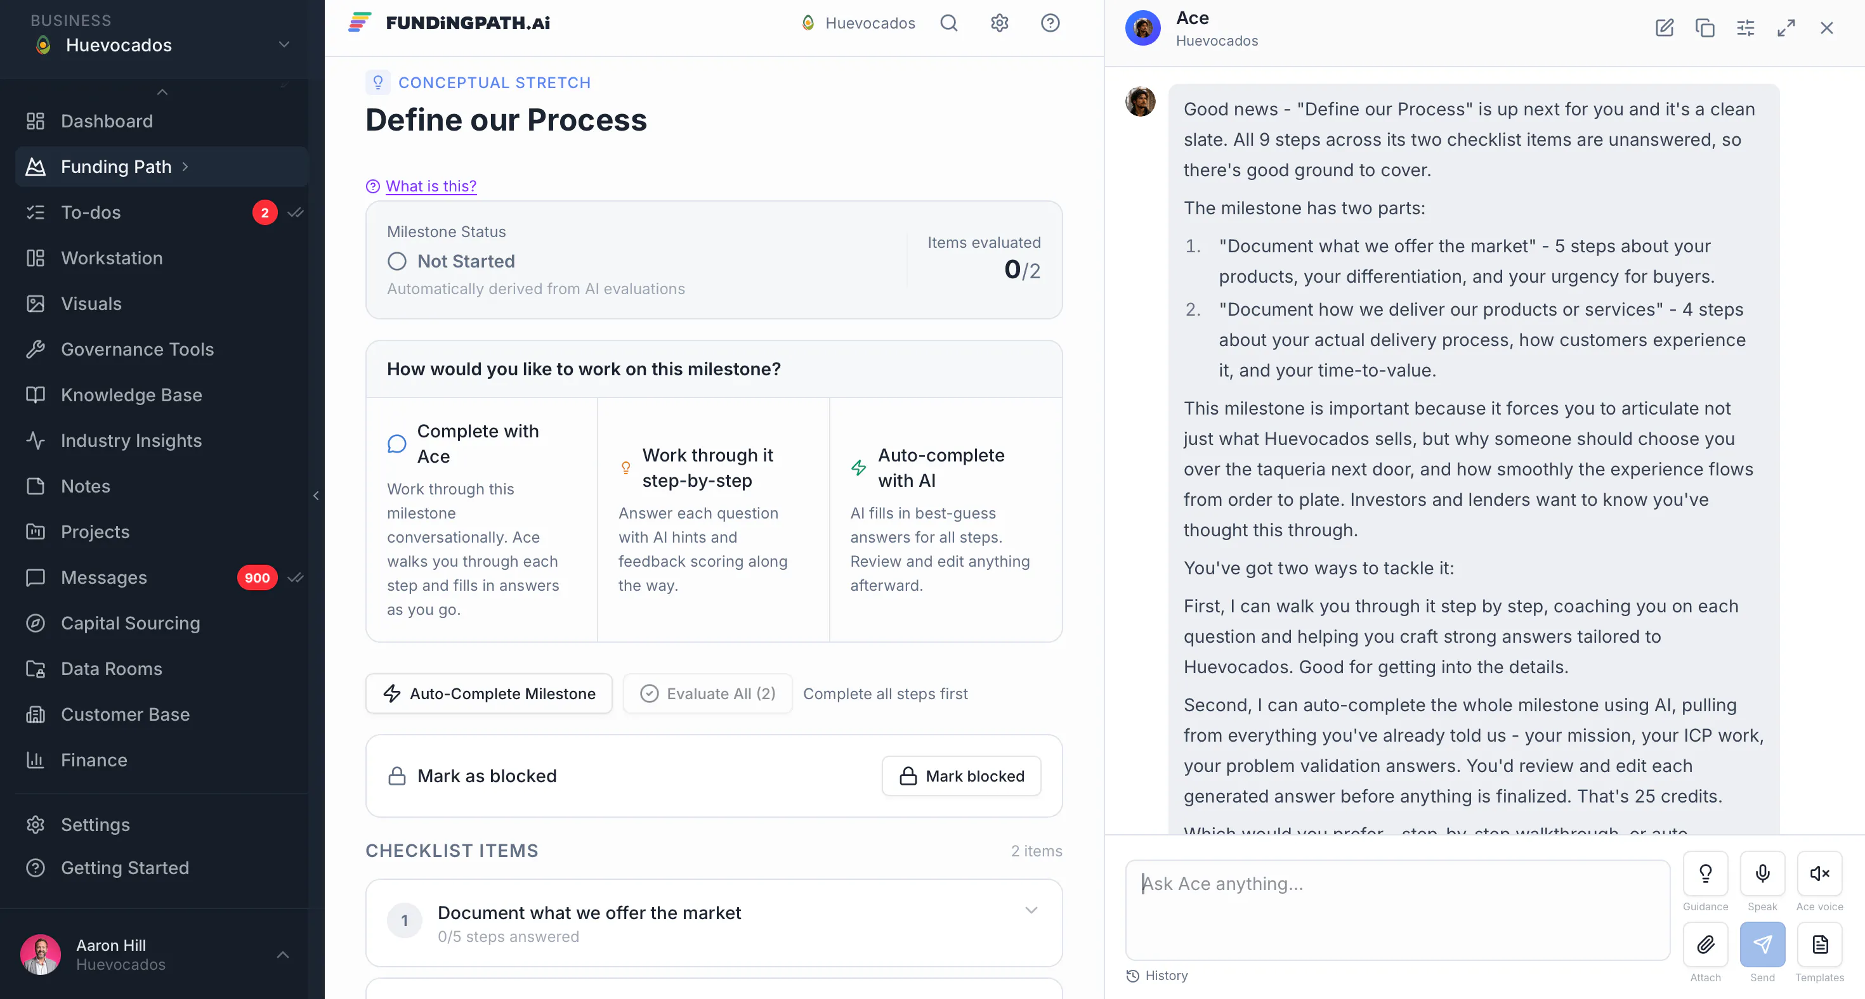Click the search magnifier icon in header

948,23
